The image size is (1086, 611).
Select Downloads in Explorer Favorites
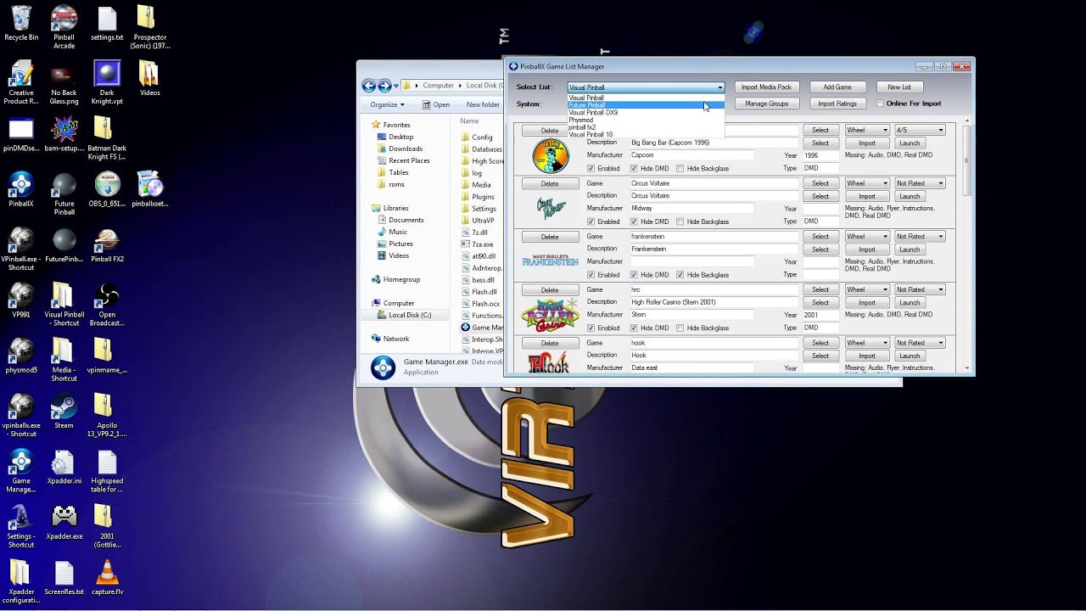(x=406, y=149)
